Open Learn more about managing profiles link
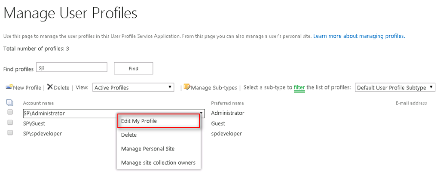440x175 pixels. tap(359, 36)
